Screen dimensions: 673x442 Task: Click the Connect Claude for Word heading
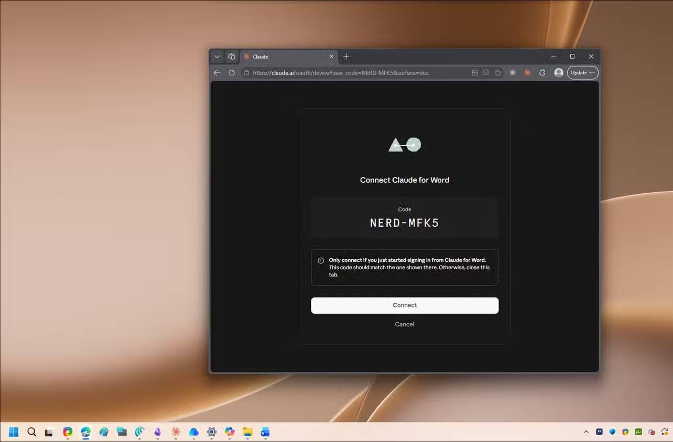coord(405,180)
